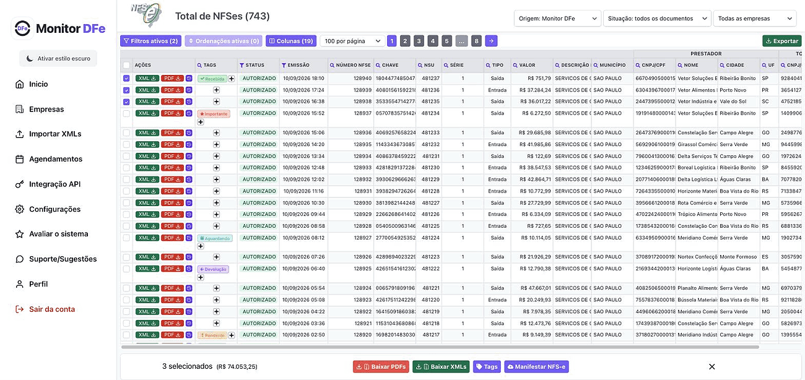This screenshot has height=380, width=805.
Task: Click the Emissão column filter funnel icon
Action: tap(284, 65)
